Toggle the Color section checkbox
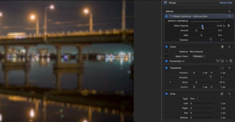Screen dimensions: 235x122 (x=166, y=47)
